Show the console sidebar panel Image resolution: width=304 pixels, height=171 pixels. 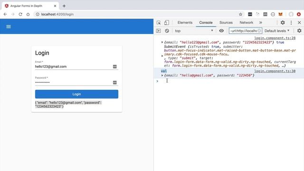tap(158, 31)
